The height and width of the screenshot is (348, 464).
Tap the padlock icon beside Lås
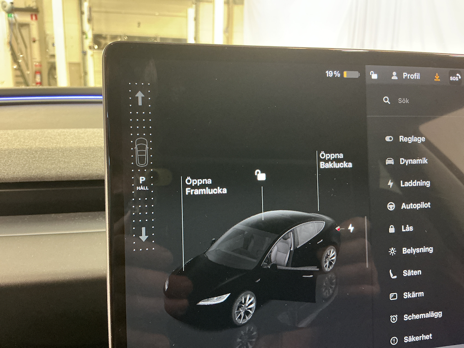pos(391,229)
